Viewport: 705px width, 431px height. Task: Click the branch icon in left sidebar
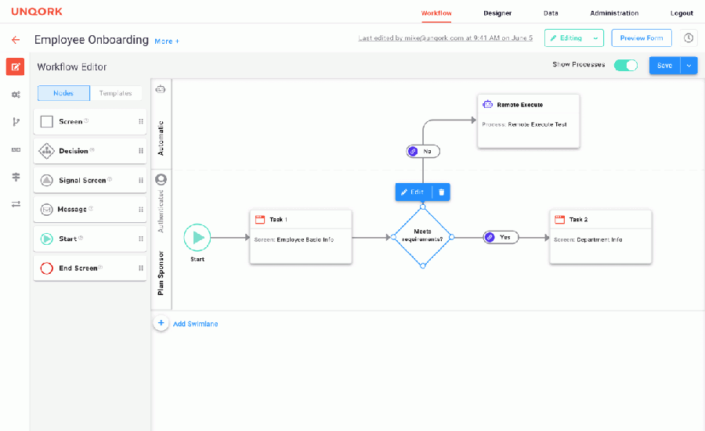tap(16, 122)
